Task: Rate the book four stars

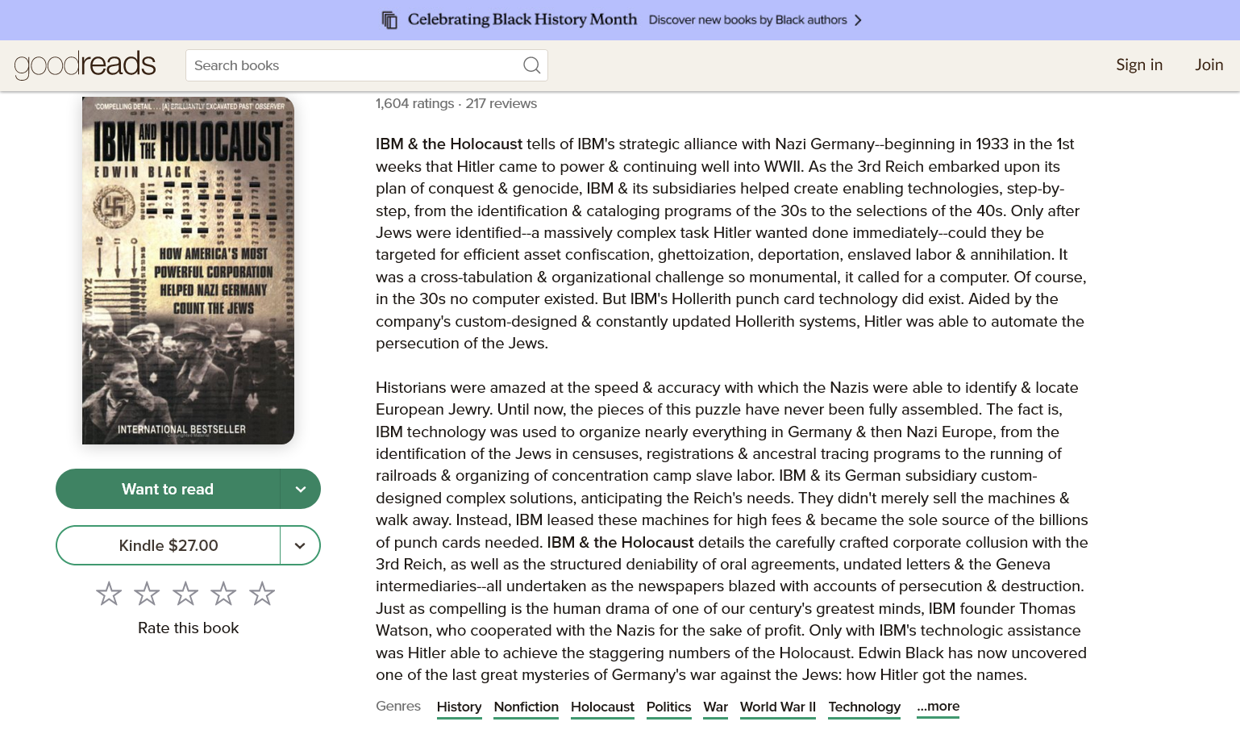Action: (223, 594)
